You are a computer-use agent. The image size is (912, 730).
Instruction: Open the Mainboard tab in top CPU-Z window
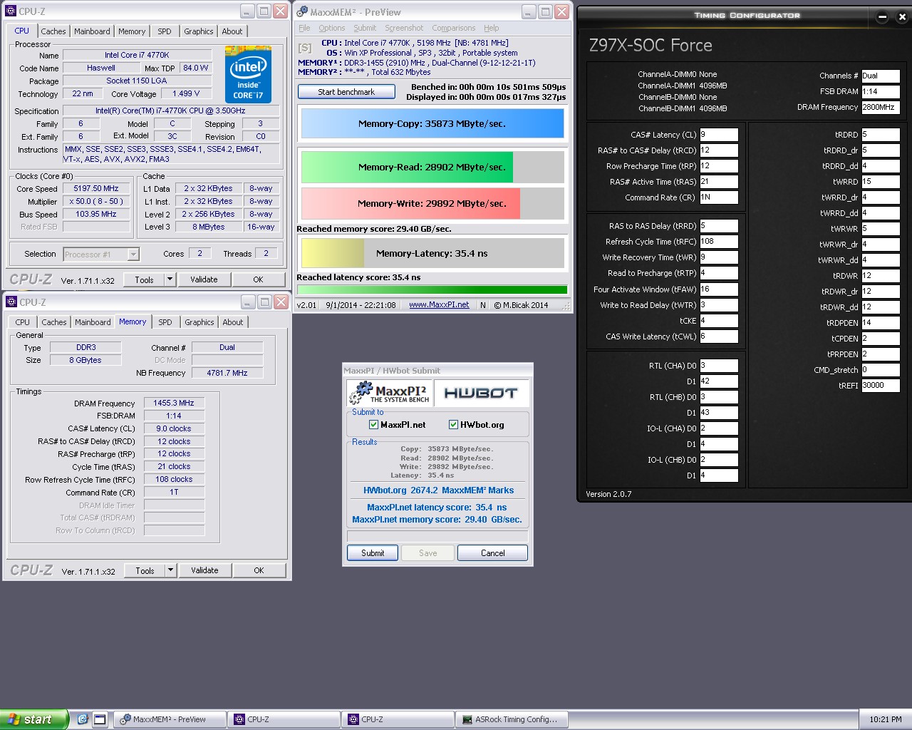tap(93, 31)
